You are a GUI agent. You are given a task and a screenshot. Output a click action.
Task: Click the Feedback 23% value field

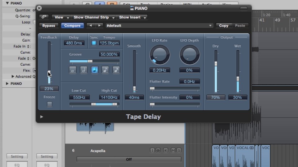point(49,89)
